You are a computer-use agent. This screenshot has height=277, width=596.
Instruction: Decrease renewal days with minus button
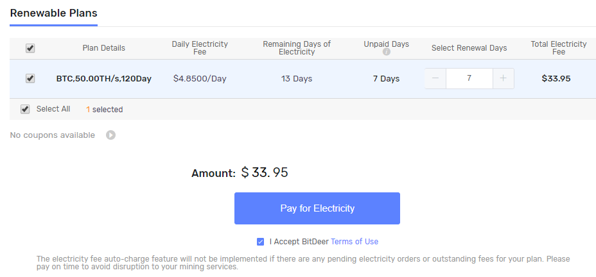coord(435,78)
